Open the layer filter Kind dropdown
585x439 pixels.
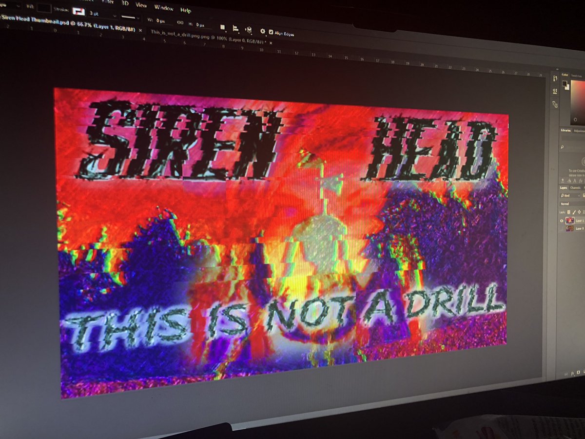point(569,196)
